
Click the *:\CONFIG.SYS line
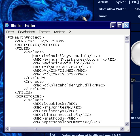tap(60, 74)
